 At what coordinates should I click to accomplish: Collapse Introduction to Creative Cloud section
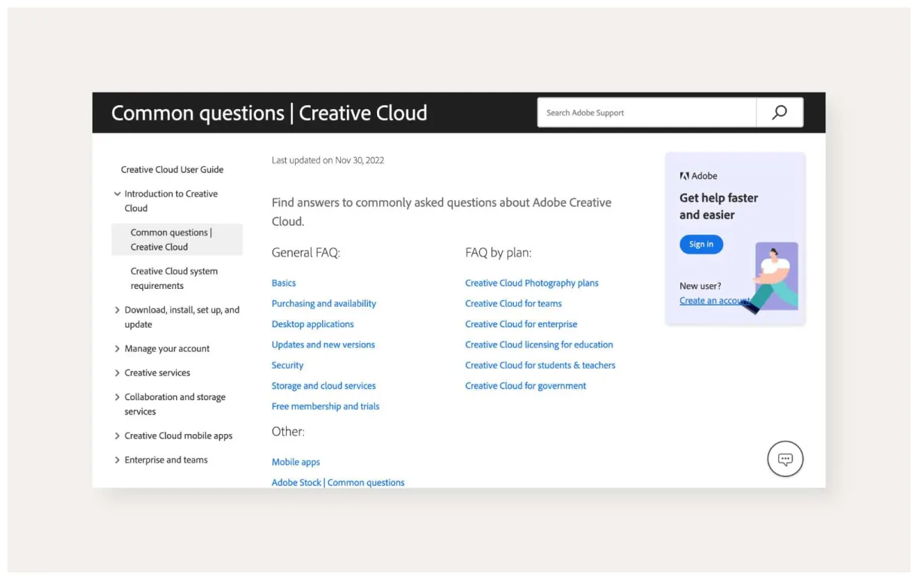click(x=117, y=194)
